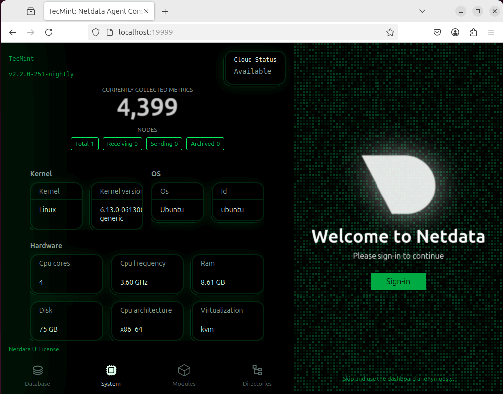This screenshot has height=394, width=503.
Task: Reload the Netdata page
Action: pyautogui.click(x=49, y=32)
